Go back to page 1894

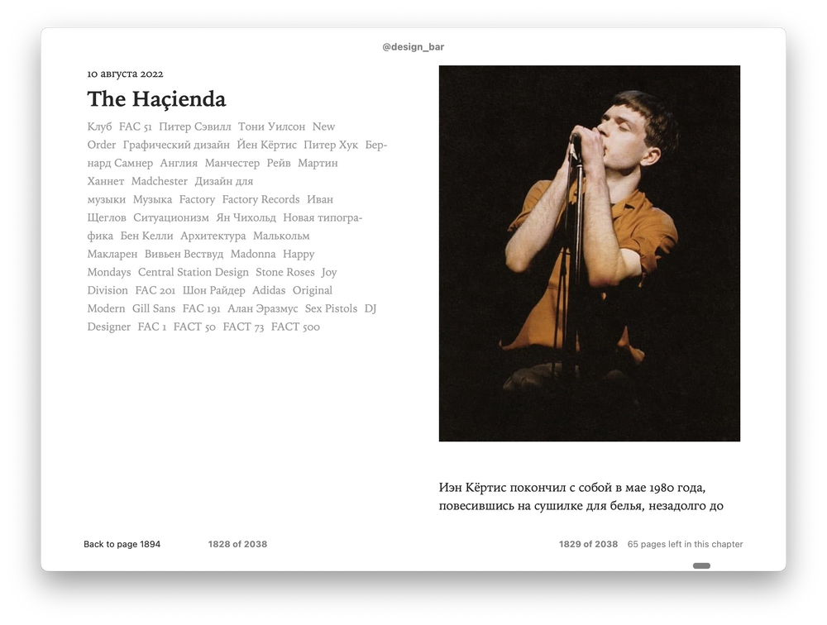[x=122, y=544]
